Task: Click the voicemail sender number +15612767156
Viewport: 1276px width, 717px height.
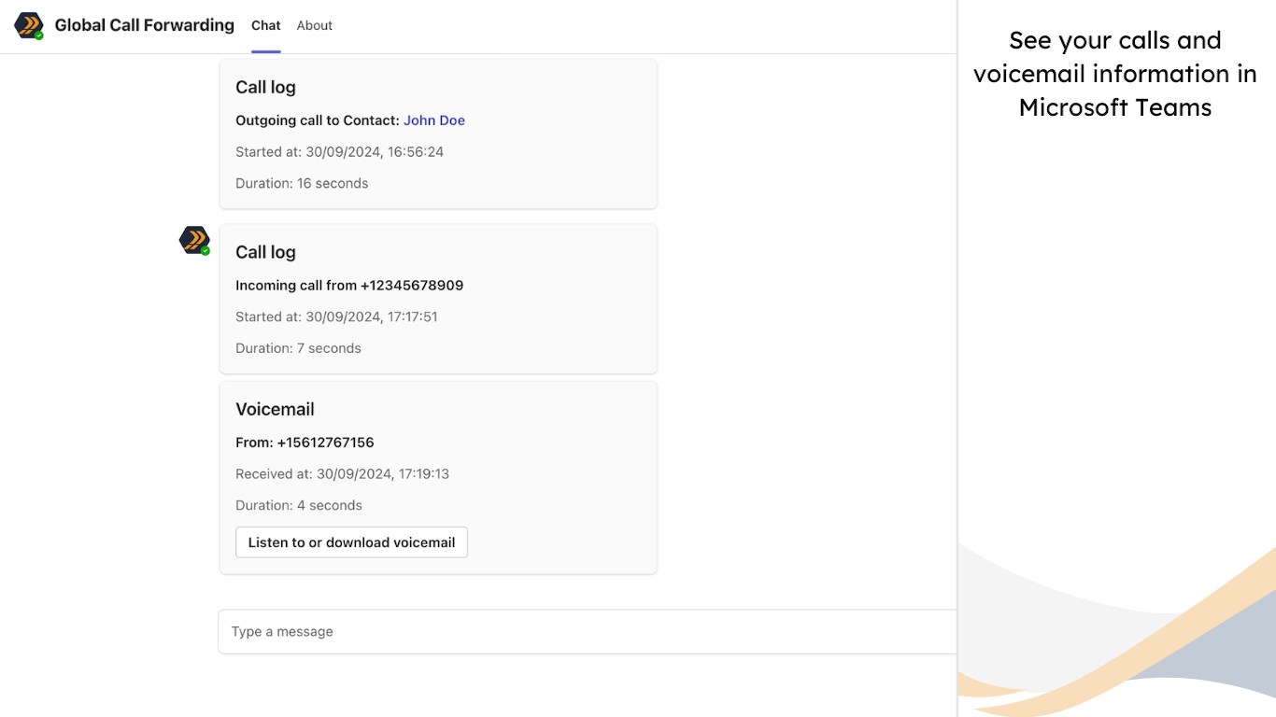Action: pos(325,443)
